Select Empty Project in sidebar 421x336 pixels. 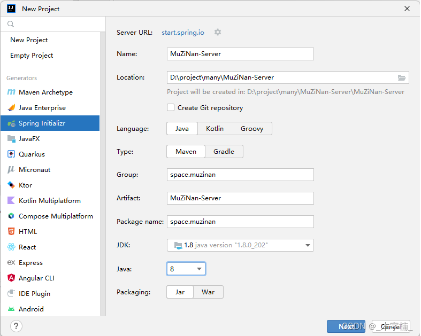tap(32, 56)
